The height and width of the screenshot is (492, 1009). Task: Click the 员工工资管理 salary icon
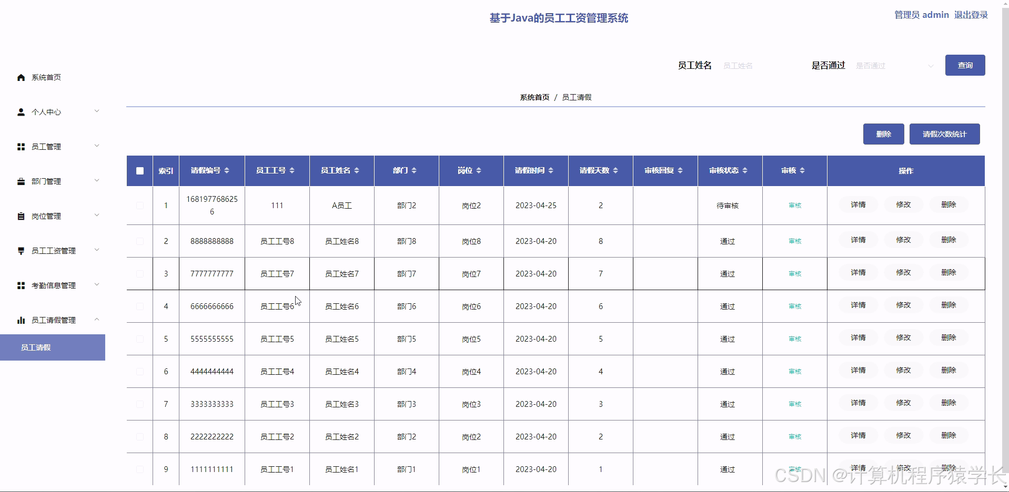[21, 251]
